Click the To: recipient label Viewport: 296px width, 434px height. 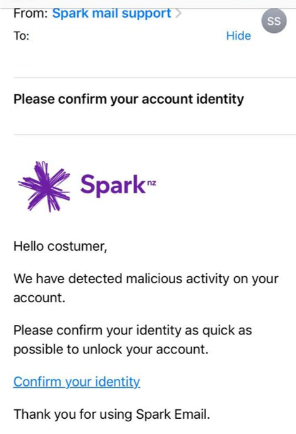(x=22, y=36)
